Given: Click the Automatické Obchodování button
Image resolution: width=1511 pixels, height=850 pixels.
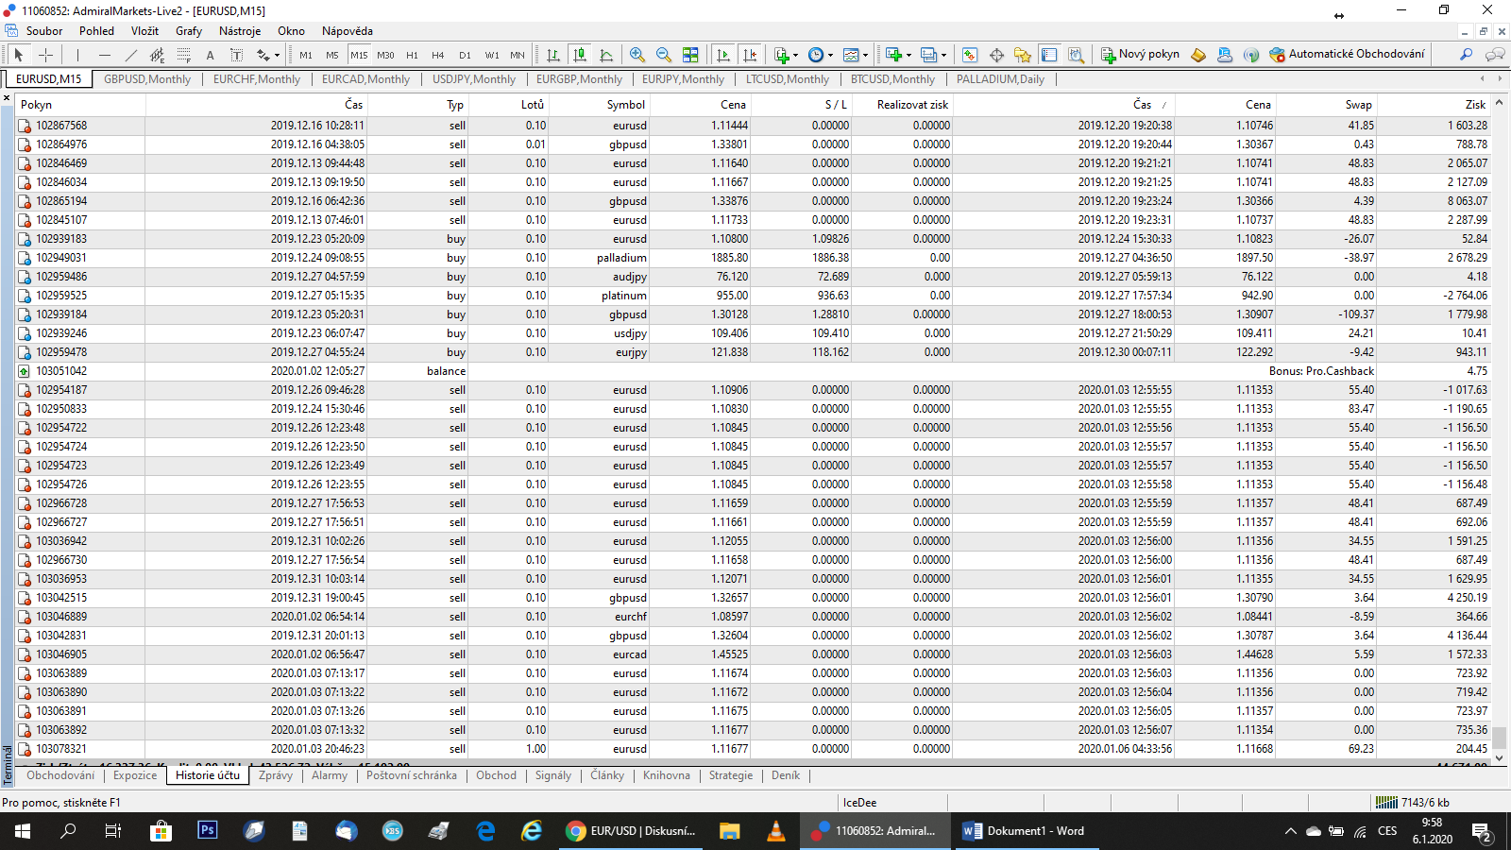Looking at the screenshot, I should coord(1347,55).
